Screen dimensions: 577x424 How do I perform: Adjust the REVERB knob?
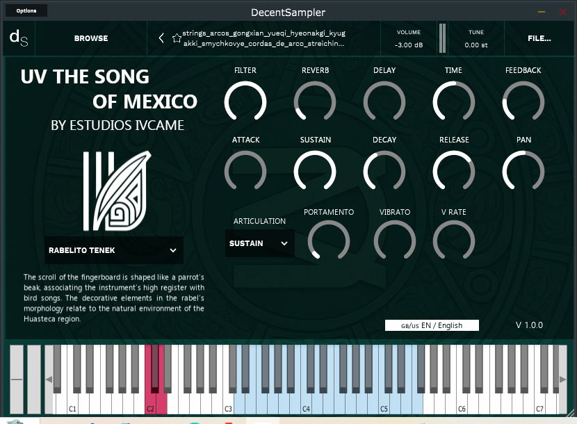pos(315,102)
